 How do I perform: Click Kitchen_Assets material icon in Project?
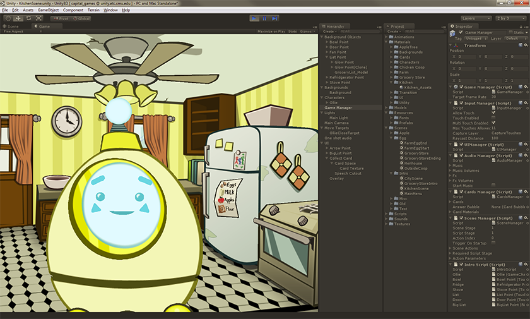tap(401, 87)
